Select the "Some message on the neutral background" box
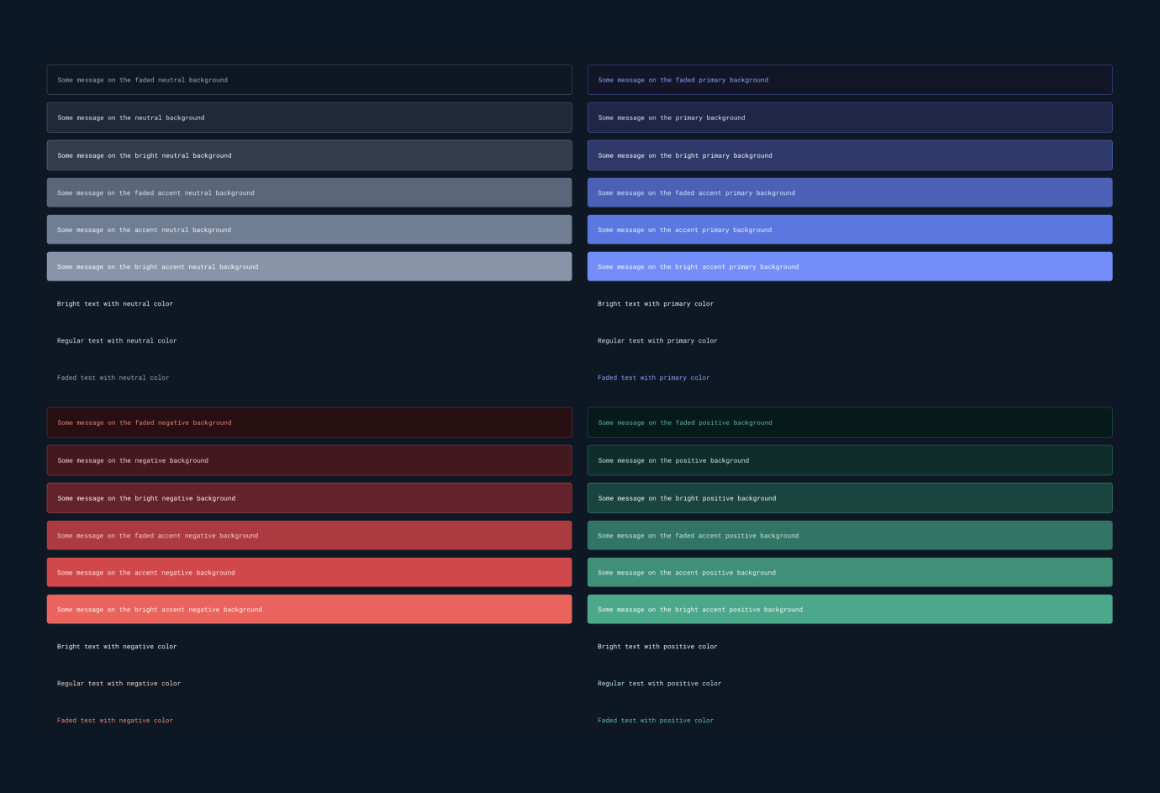Image resolution: width=1160 pixels, height=793 pixels. tap(309, 118)
